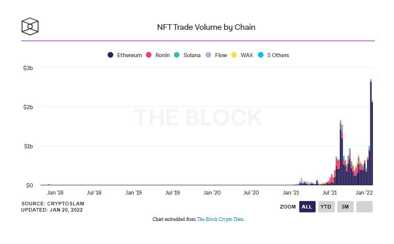
Task: Hide the Ronin series via its label
Action: [x=162, y=55]
